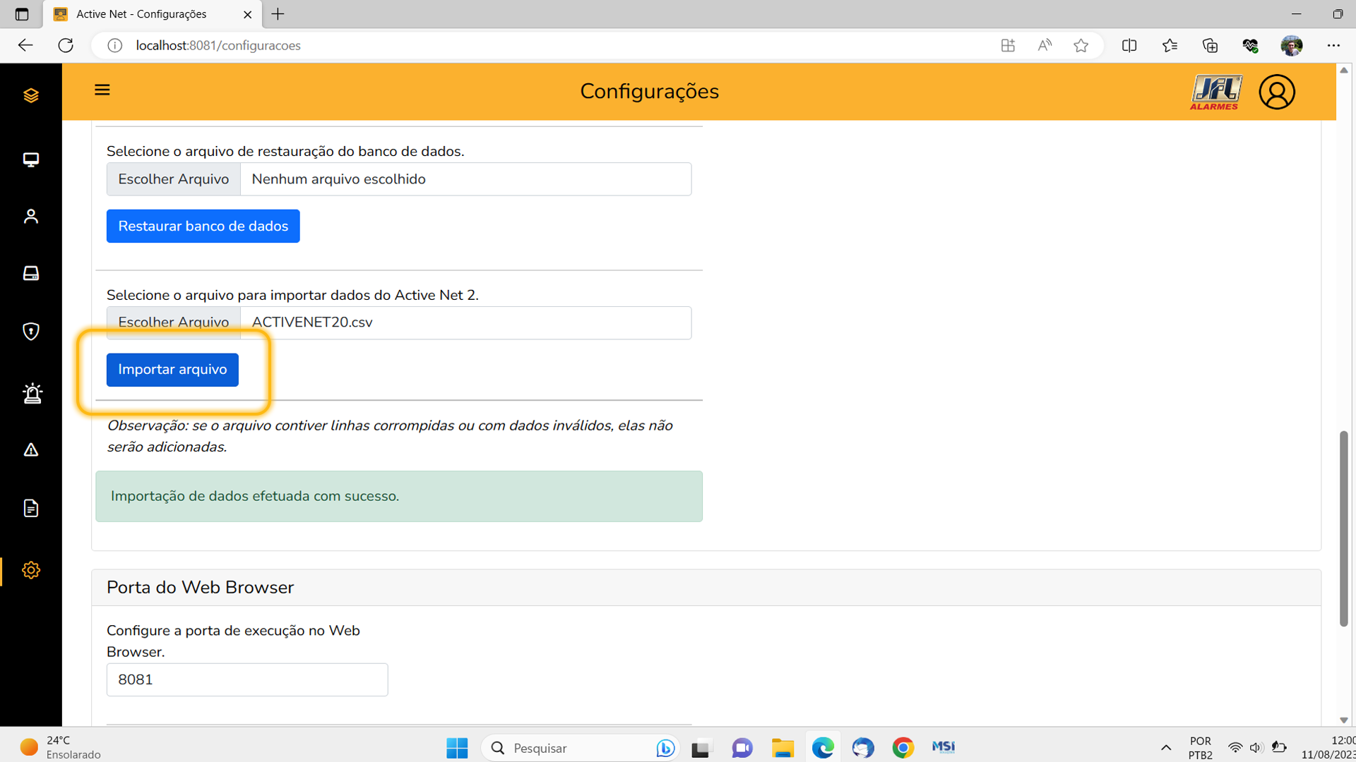This screenshot has height=762, width=1356.
Task: Open the volume control in system tray
Action: click(x=1256, y=748)
